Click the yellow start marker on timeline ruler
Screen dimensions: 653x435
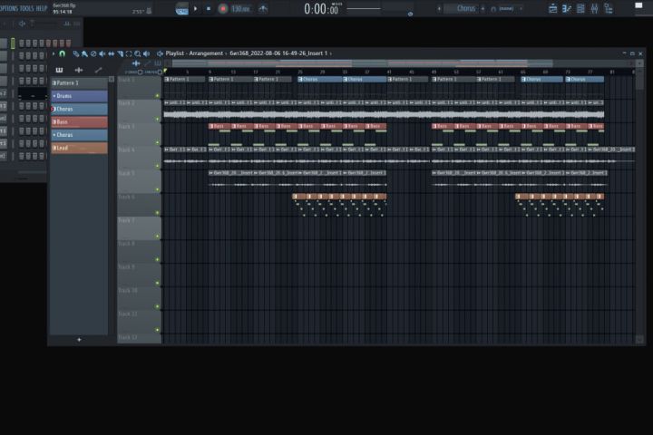165,72
